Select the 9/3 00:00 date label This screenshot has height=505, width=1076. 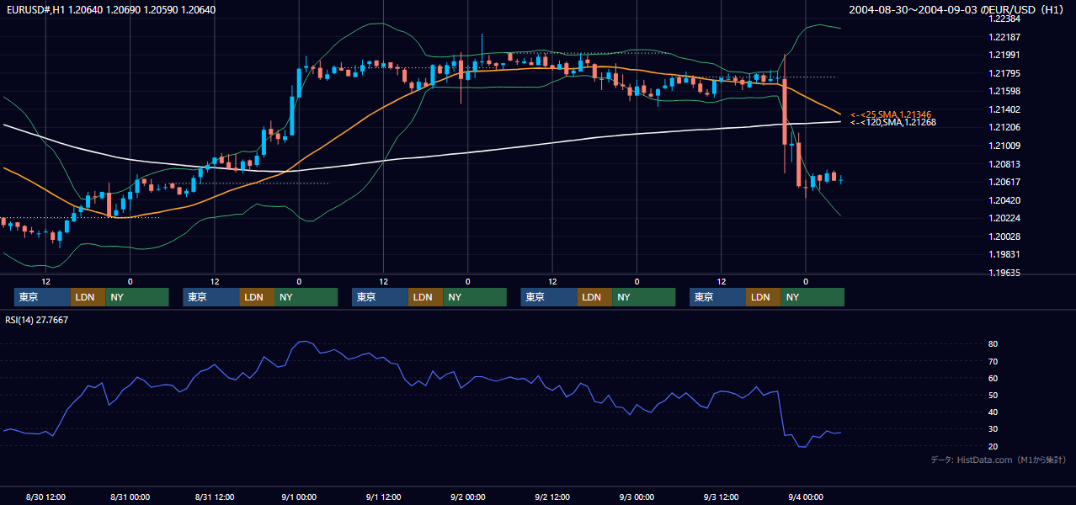coord(637,497)
